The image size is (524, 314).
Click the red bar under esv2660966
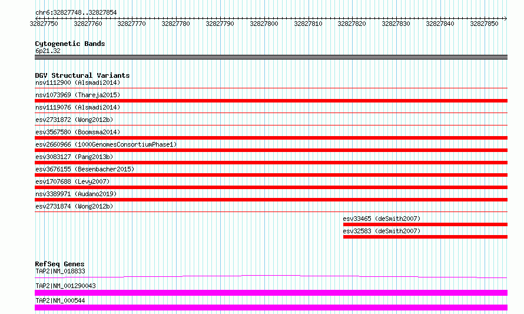(x=271, y=150)
